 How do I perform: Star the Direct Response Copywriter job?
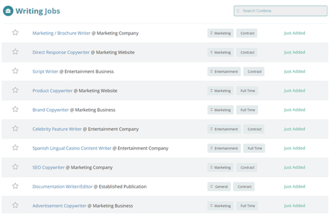(x=15, y=52)
